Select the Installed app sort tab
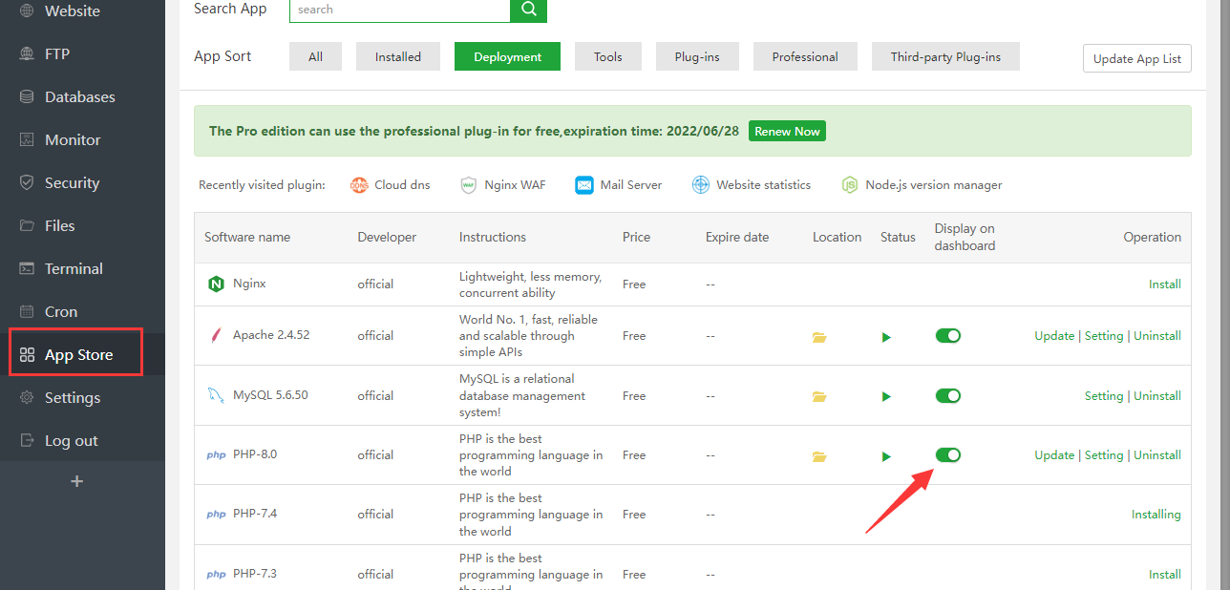The height and width of the screenshot is (590, 1230). [398, 56]
